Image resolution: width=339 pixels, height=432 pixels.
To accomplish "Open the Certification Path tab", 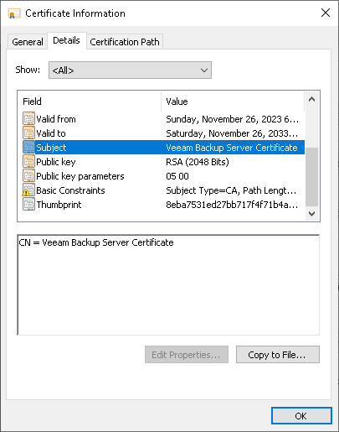I will (125, 42).
